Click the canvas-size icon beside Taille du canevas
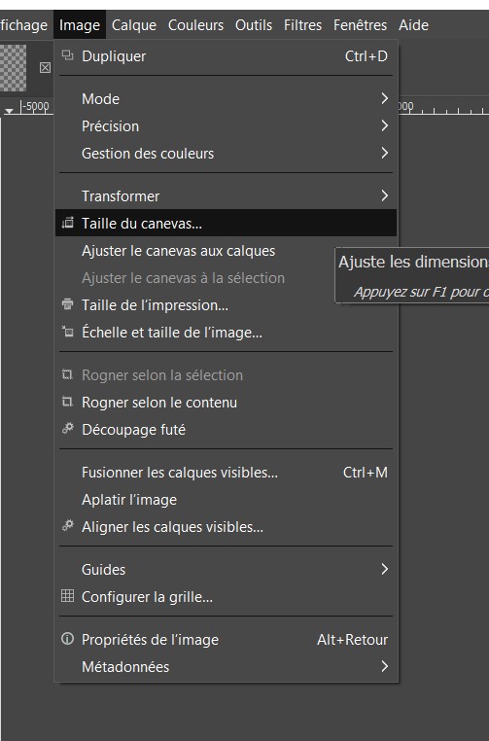 tap(67, 223)
